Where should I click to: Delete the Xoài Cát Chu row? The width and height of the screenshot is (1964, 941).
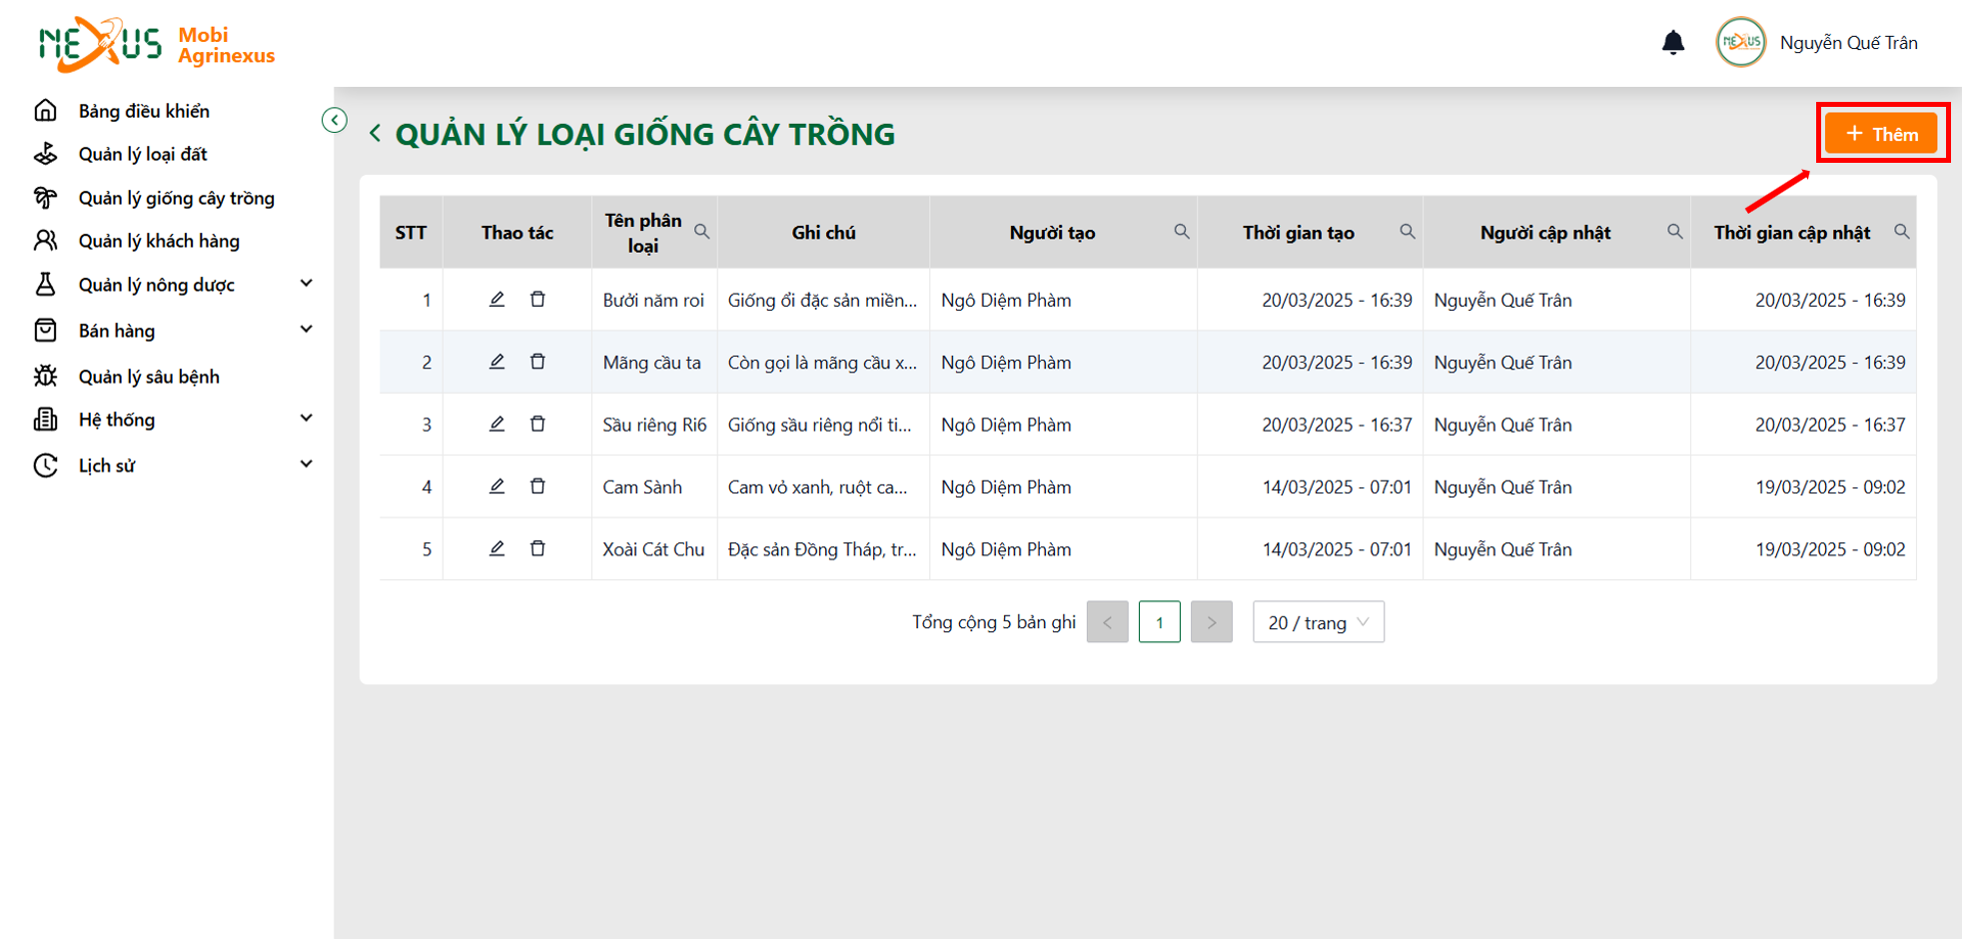click(537, 548)
